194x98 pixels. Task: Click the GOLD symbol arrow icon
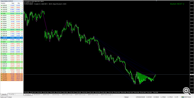point(1,70)
